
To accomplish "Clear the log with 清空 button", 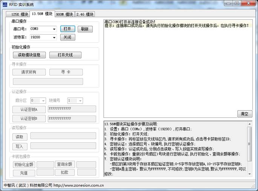I will pyautogui.click(x=244, y=114).
